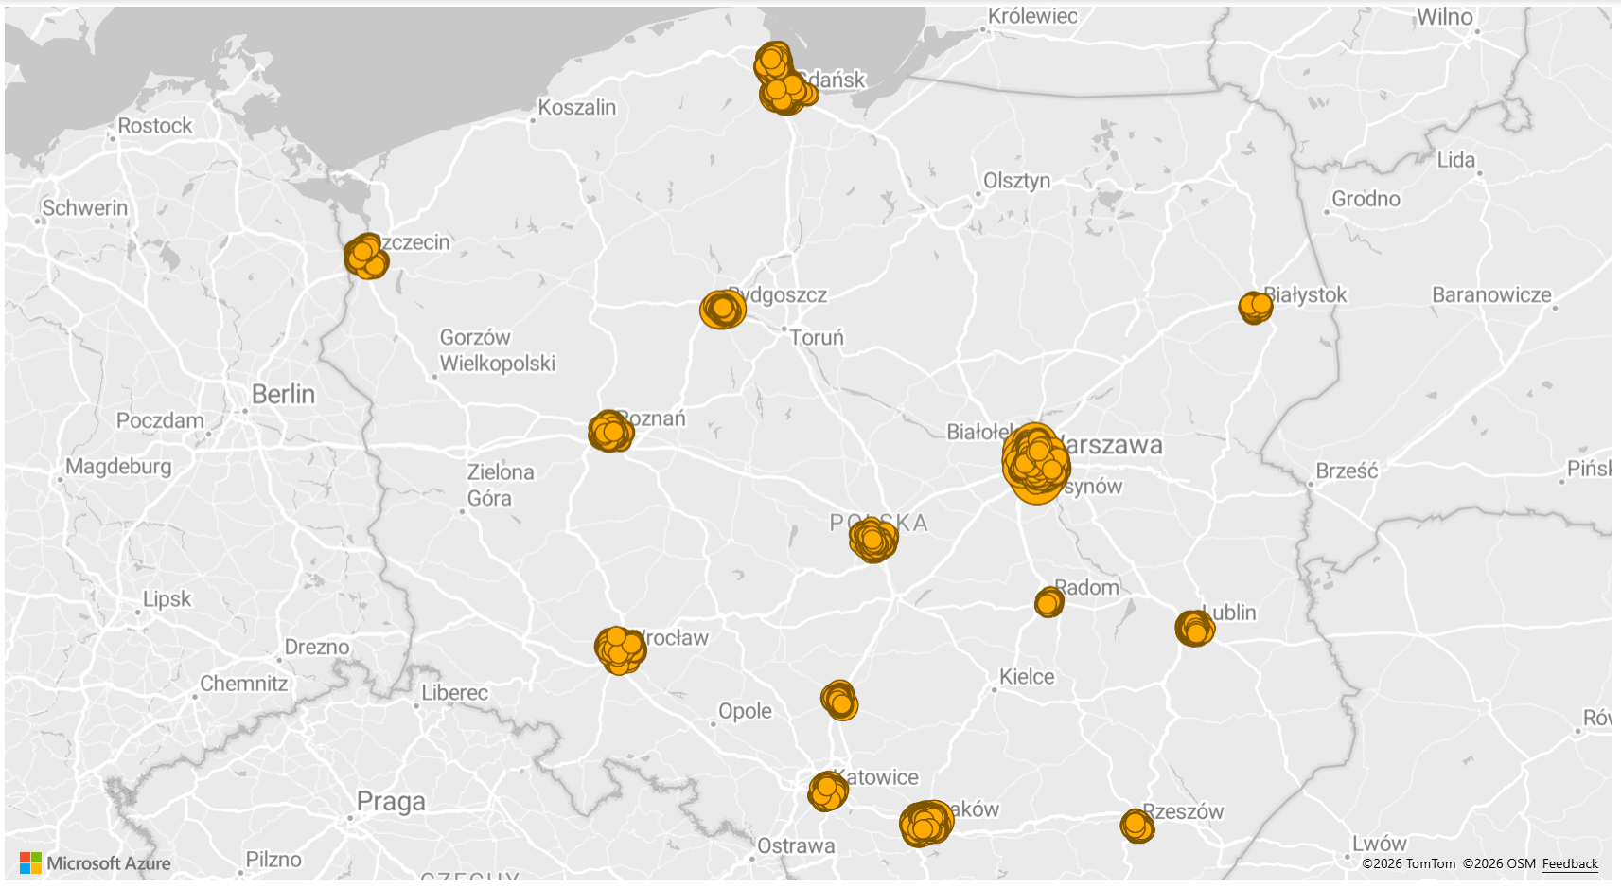The width and height of the screenshot is (1621, 889).
Task: Click the bubble cluster under POLSKA label
Action: tap(873, 540)
